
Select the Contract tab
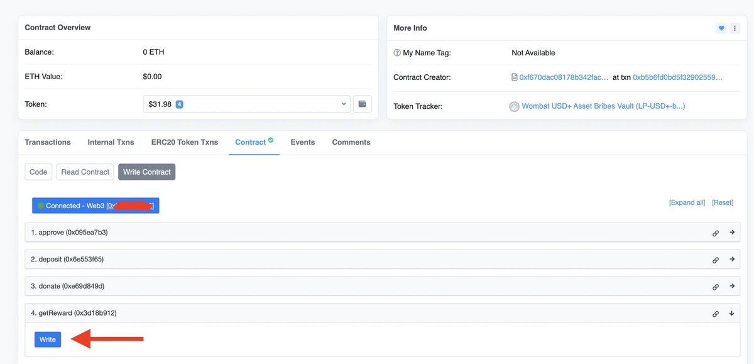[254, 142]
